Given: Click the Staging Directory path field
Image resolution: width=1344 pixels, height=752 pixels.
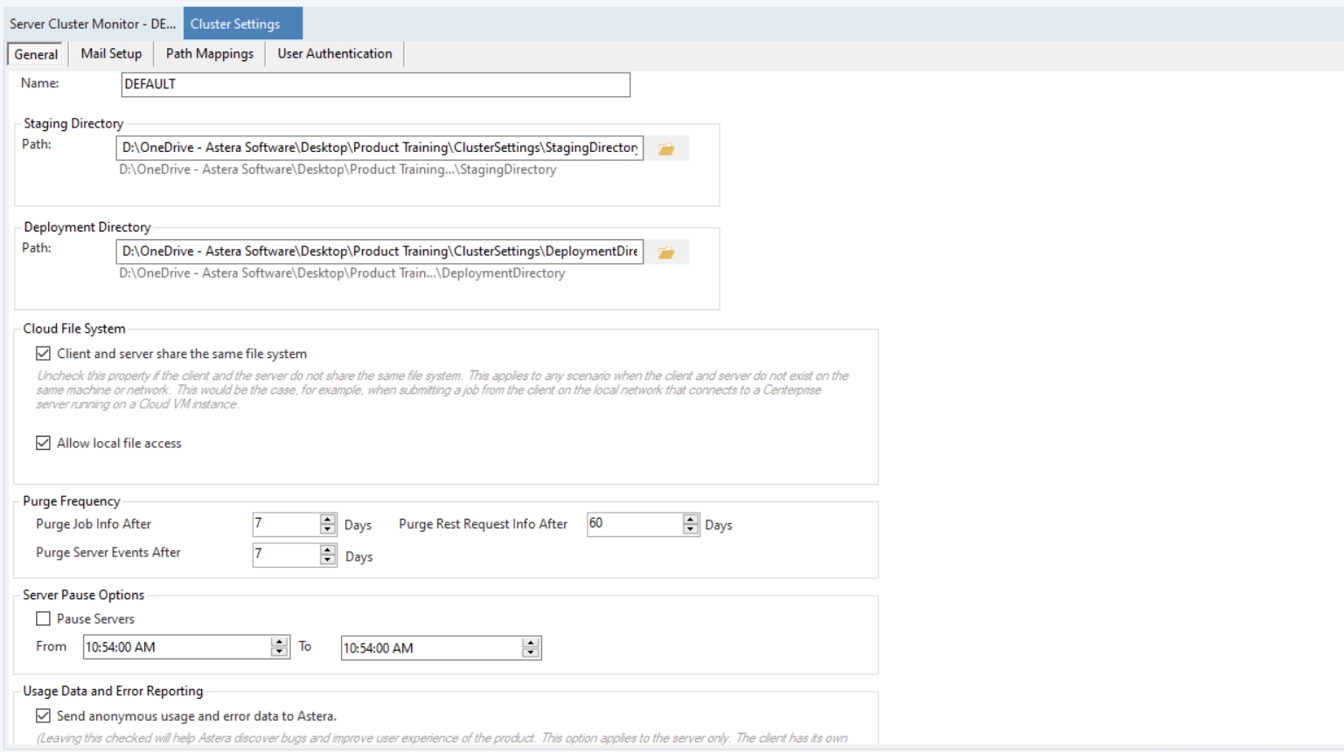Looking at the screenshot, I should 380,148.
